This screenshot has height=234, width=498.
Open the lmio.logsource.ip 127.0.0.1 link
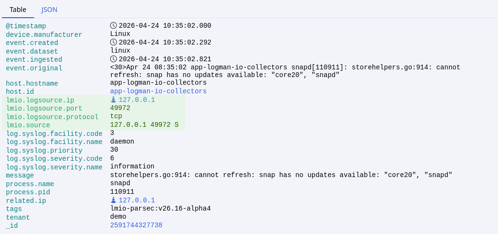137,100
